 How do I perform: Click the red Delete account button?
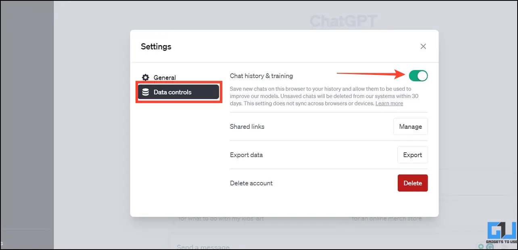click(x=413, y=183)
